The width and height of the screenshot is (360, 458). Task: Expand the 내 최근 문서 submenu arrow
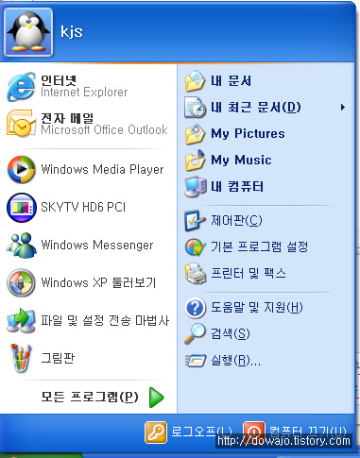(343, 108)
